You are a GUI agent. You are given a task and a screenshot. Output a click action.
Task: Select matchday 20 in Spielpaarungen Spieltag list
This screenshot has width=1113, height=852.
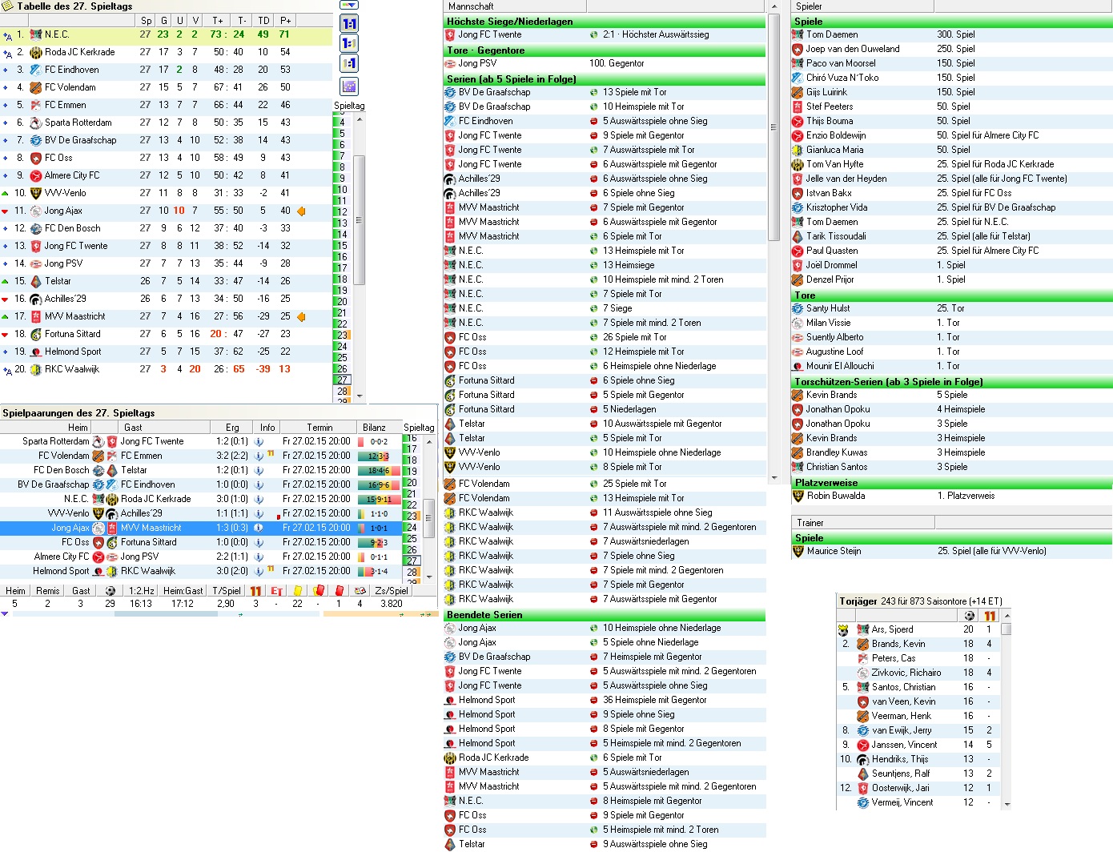pos(412,483)
